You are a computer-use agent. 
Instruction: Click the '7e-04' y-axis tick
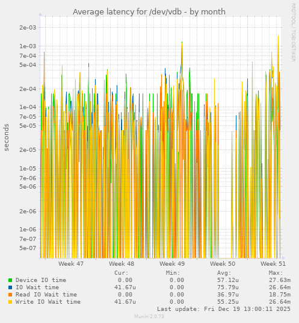point(28,56)
